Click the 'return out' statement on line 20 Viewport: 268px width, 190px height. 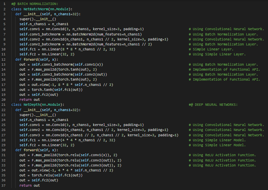click(29, 99)
